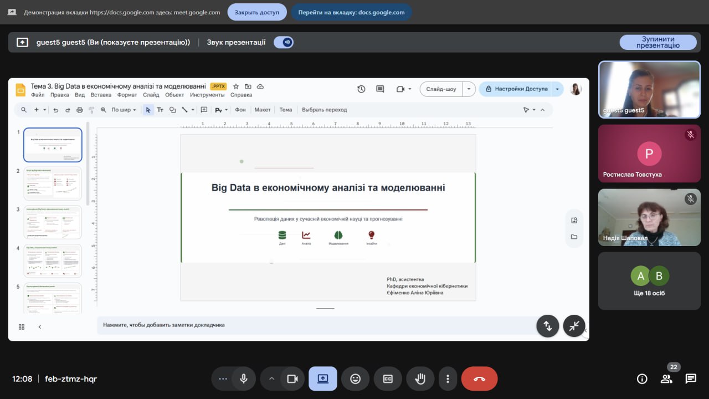Toggle the microphone in the call bar
The image size is (709, 399).
pyautogui.click(x=243, y=379)
